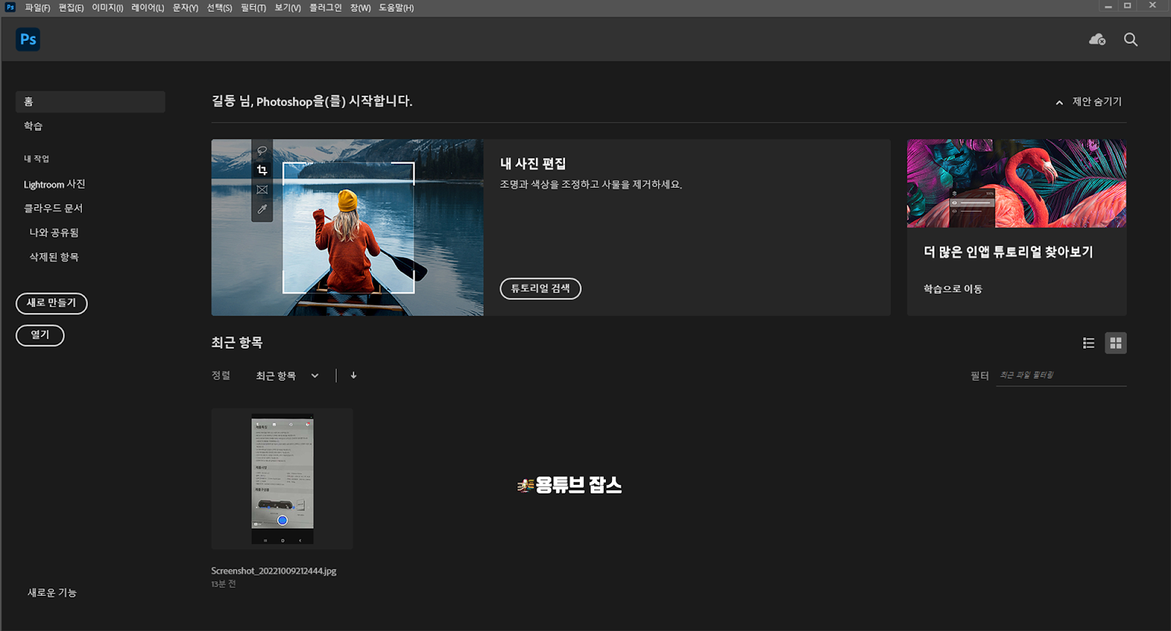This screenshot has height=631, width=1171.
Task: Select 홈 in the sidebar
Action: [90, 102]
